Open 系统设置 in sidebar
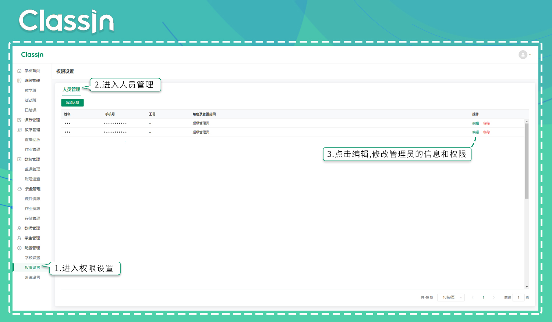The image size is (552, 322). tap(32, 278)
